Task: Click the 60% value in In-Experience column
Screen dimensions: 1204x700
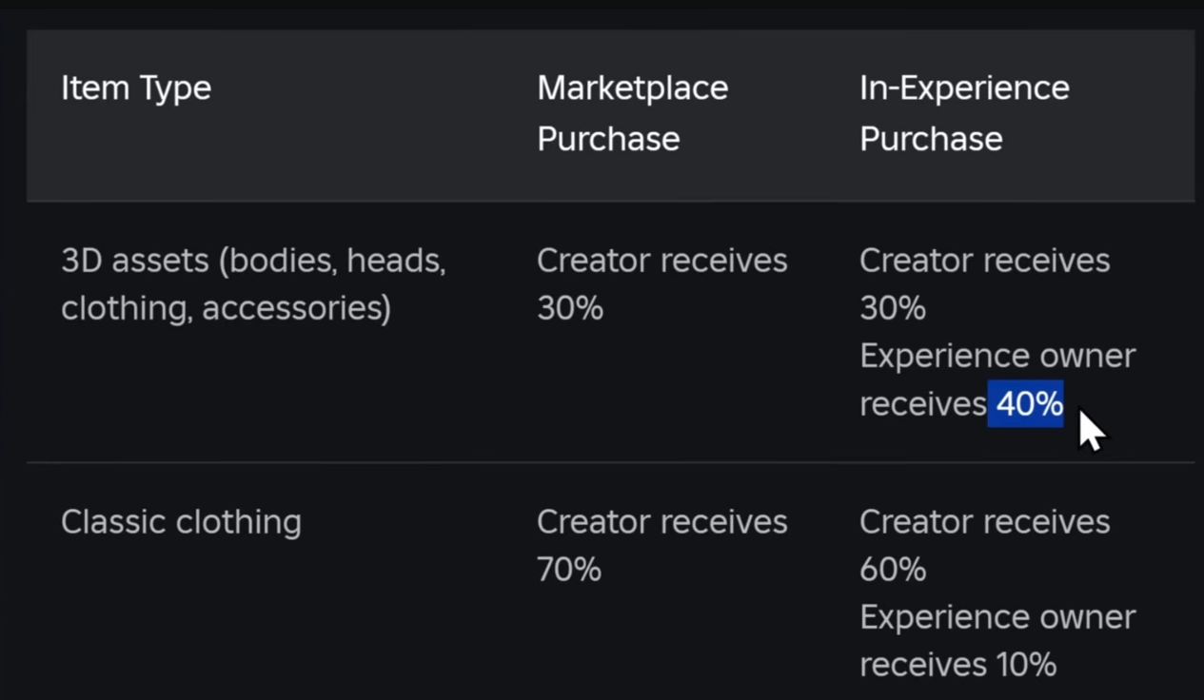Action: (x=893, y=571)
